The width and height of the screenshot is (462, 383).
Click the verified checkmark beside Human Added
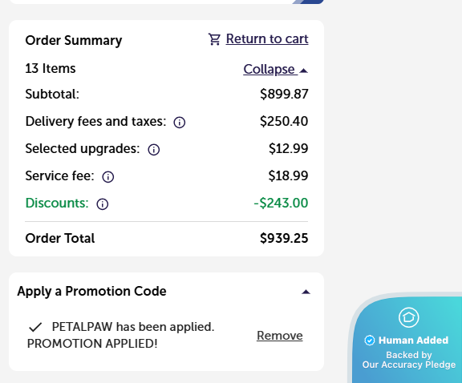point(370,341)
